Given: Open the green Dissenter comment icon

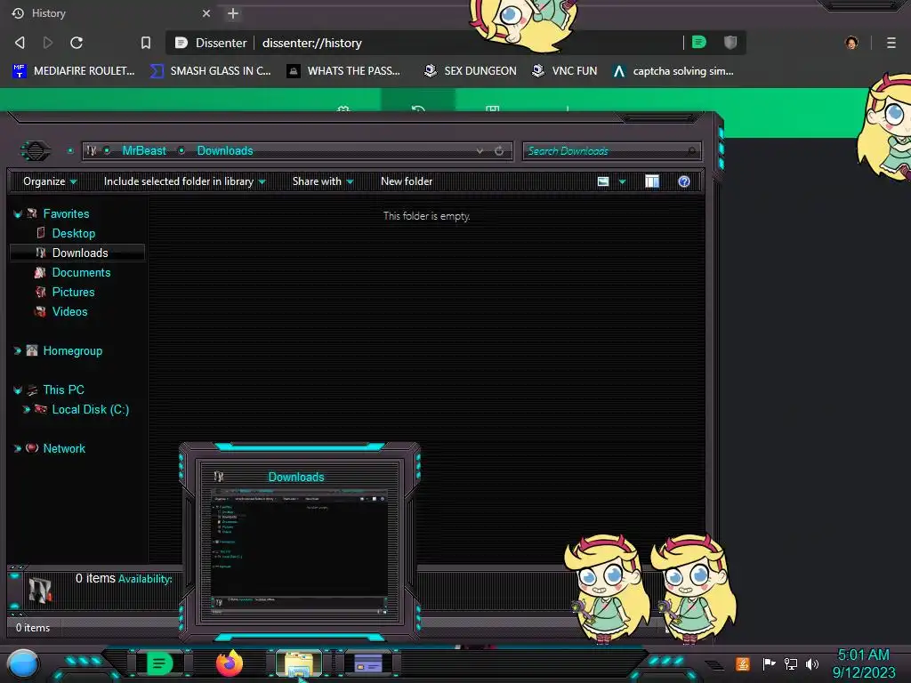Looking at the screenshot, I should click(699, 42).
